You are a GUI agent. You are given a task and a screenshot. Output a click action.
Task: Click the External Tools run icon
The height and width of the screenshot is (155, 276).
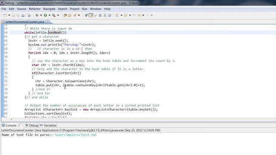(54, 15)
